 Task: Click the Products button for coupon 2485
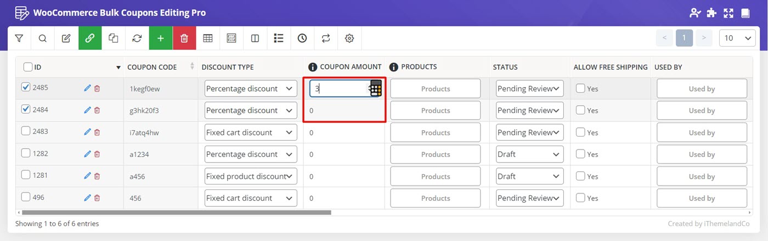point(436,88)
